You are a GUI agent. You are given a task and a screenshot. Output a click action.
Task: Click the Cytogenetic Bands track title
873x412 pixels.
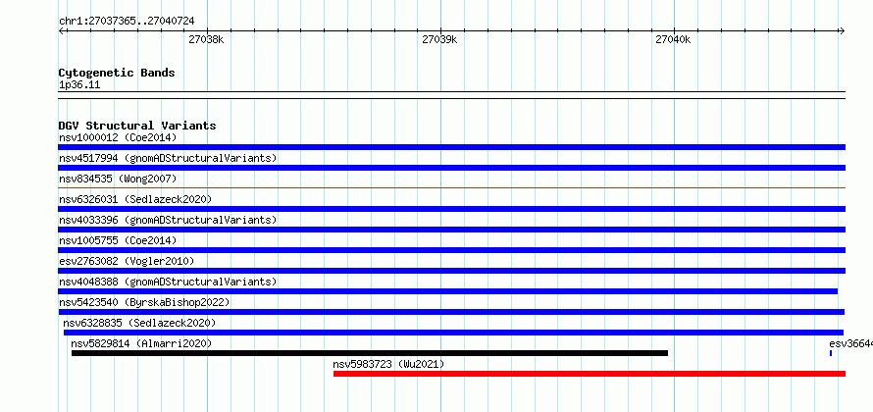(117, 73)
